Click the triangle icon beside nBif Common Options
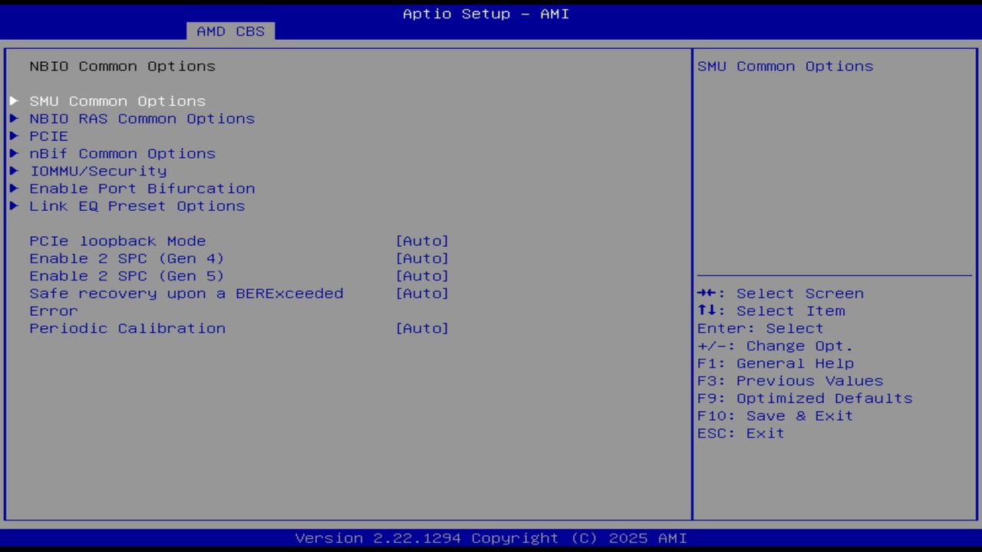The height and width of the screenshot is (552, 982). [x=13, y=153]
